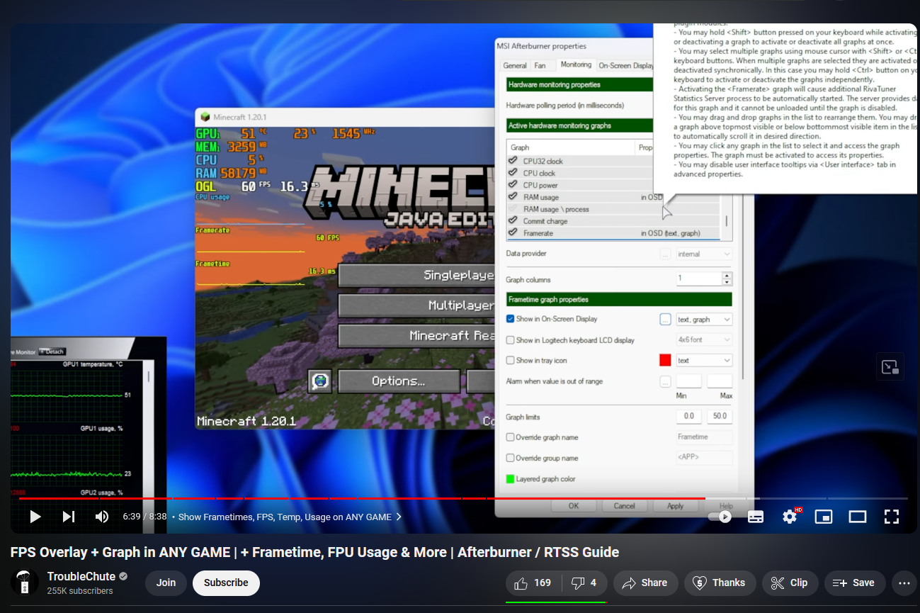Click the Graph limits maximum field 50.0
The width and height of the screenshot is (920, 613).
tap(720, 417)
